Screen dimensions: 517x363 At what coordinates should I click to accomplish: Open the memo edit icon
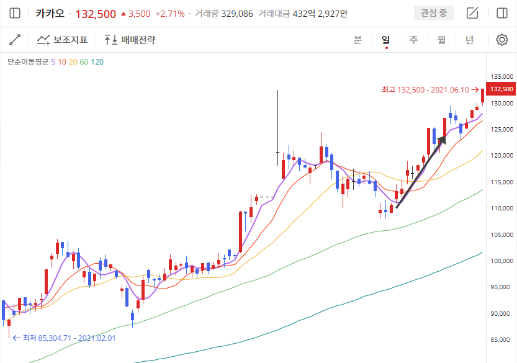[x=472, y=13]
